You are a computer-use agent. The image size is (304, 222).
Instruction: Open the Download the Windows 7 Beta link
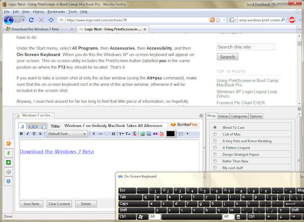point(56,151)
